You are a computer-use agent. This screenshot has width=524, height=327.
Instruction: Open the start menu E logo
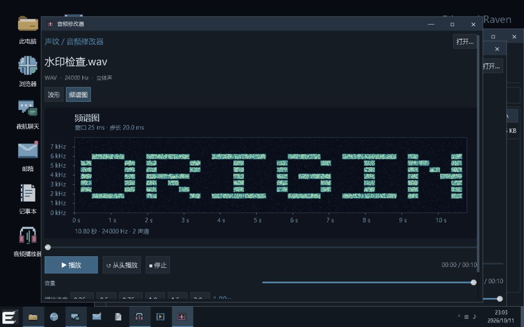coord(10,317)
